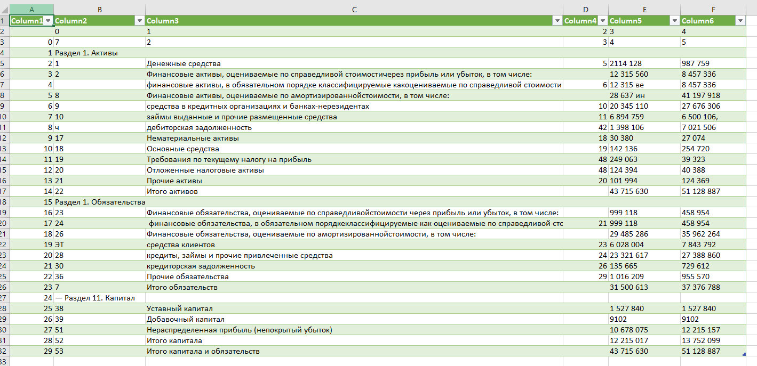
Task: Click cell '12 315 560'
Action: (644, 74)
